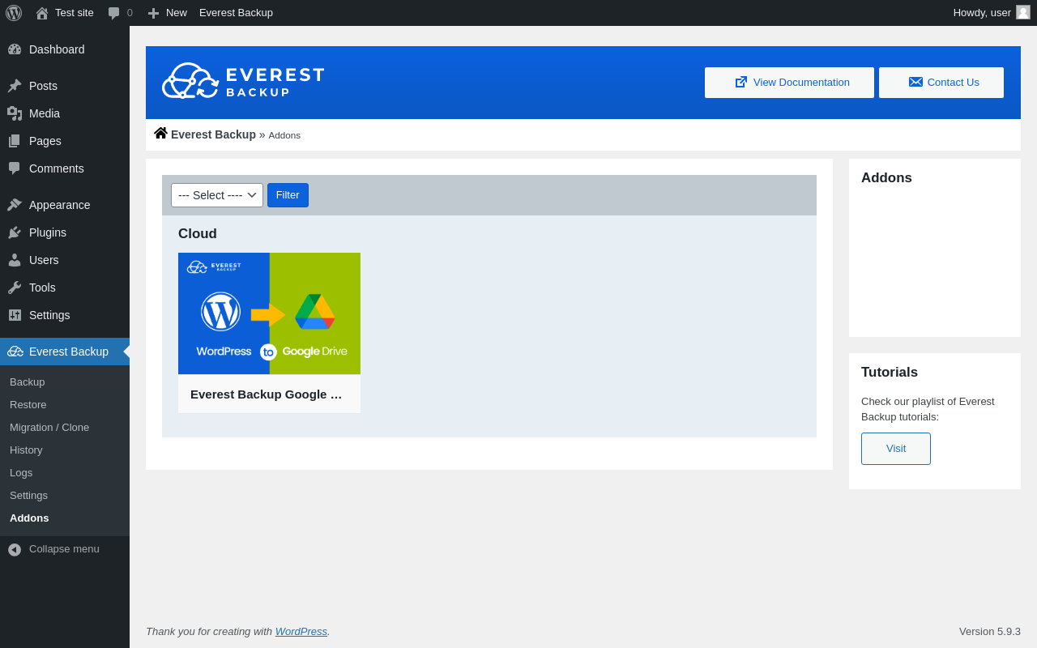Viewport: 1037px width, 648px height.
Task: Click Everest Backup breadcrumb link
Action: coord(213,134)
